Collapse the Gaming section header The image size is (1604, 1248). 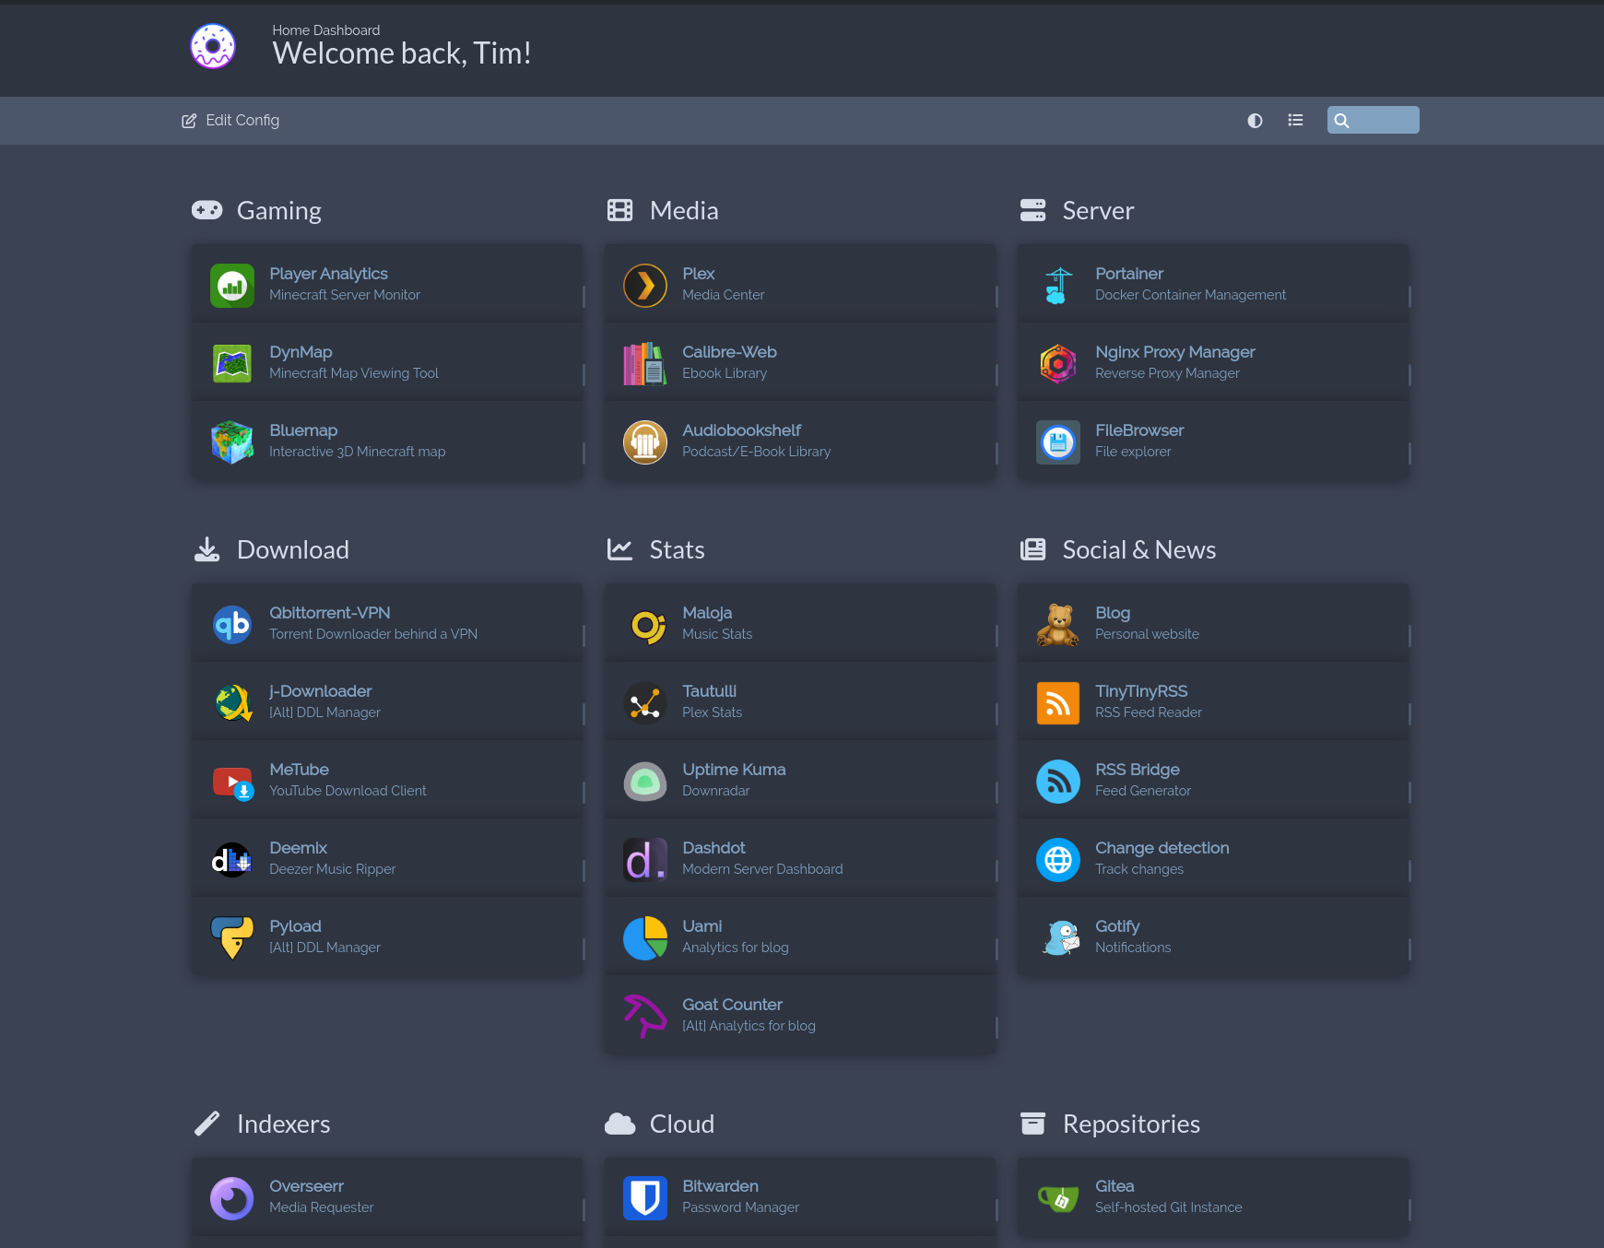click(279, 211)
